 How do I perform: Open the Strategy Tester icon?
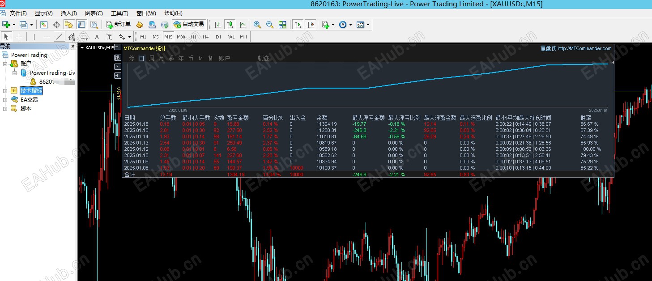click(94, 25)
